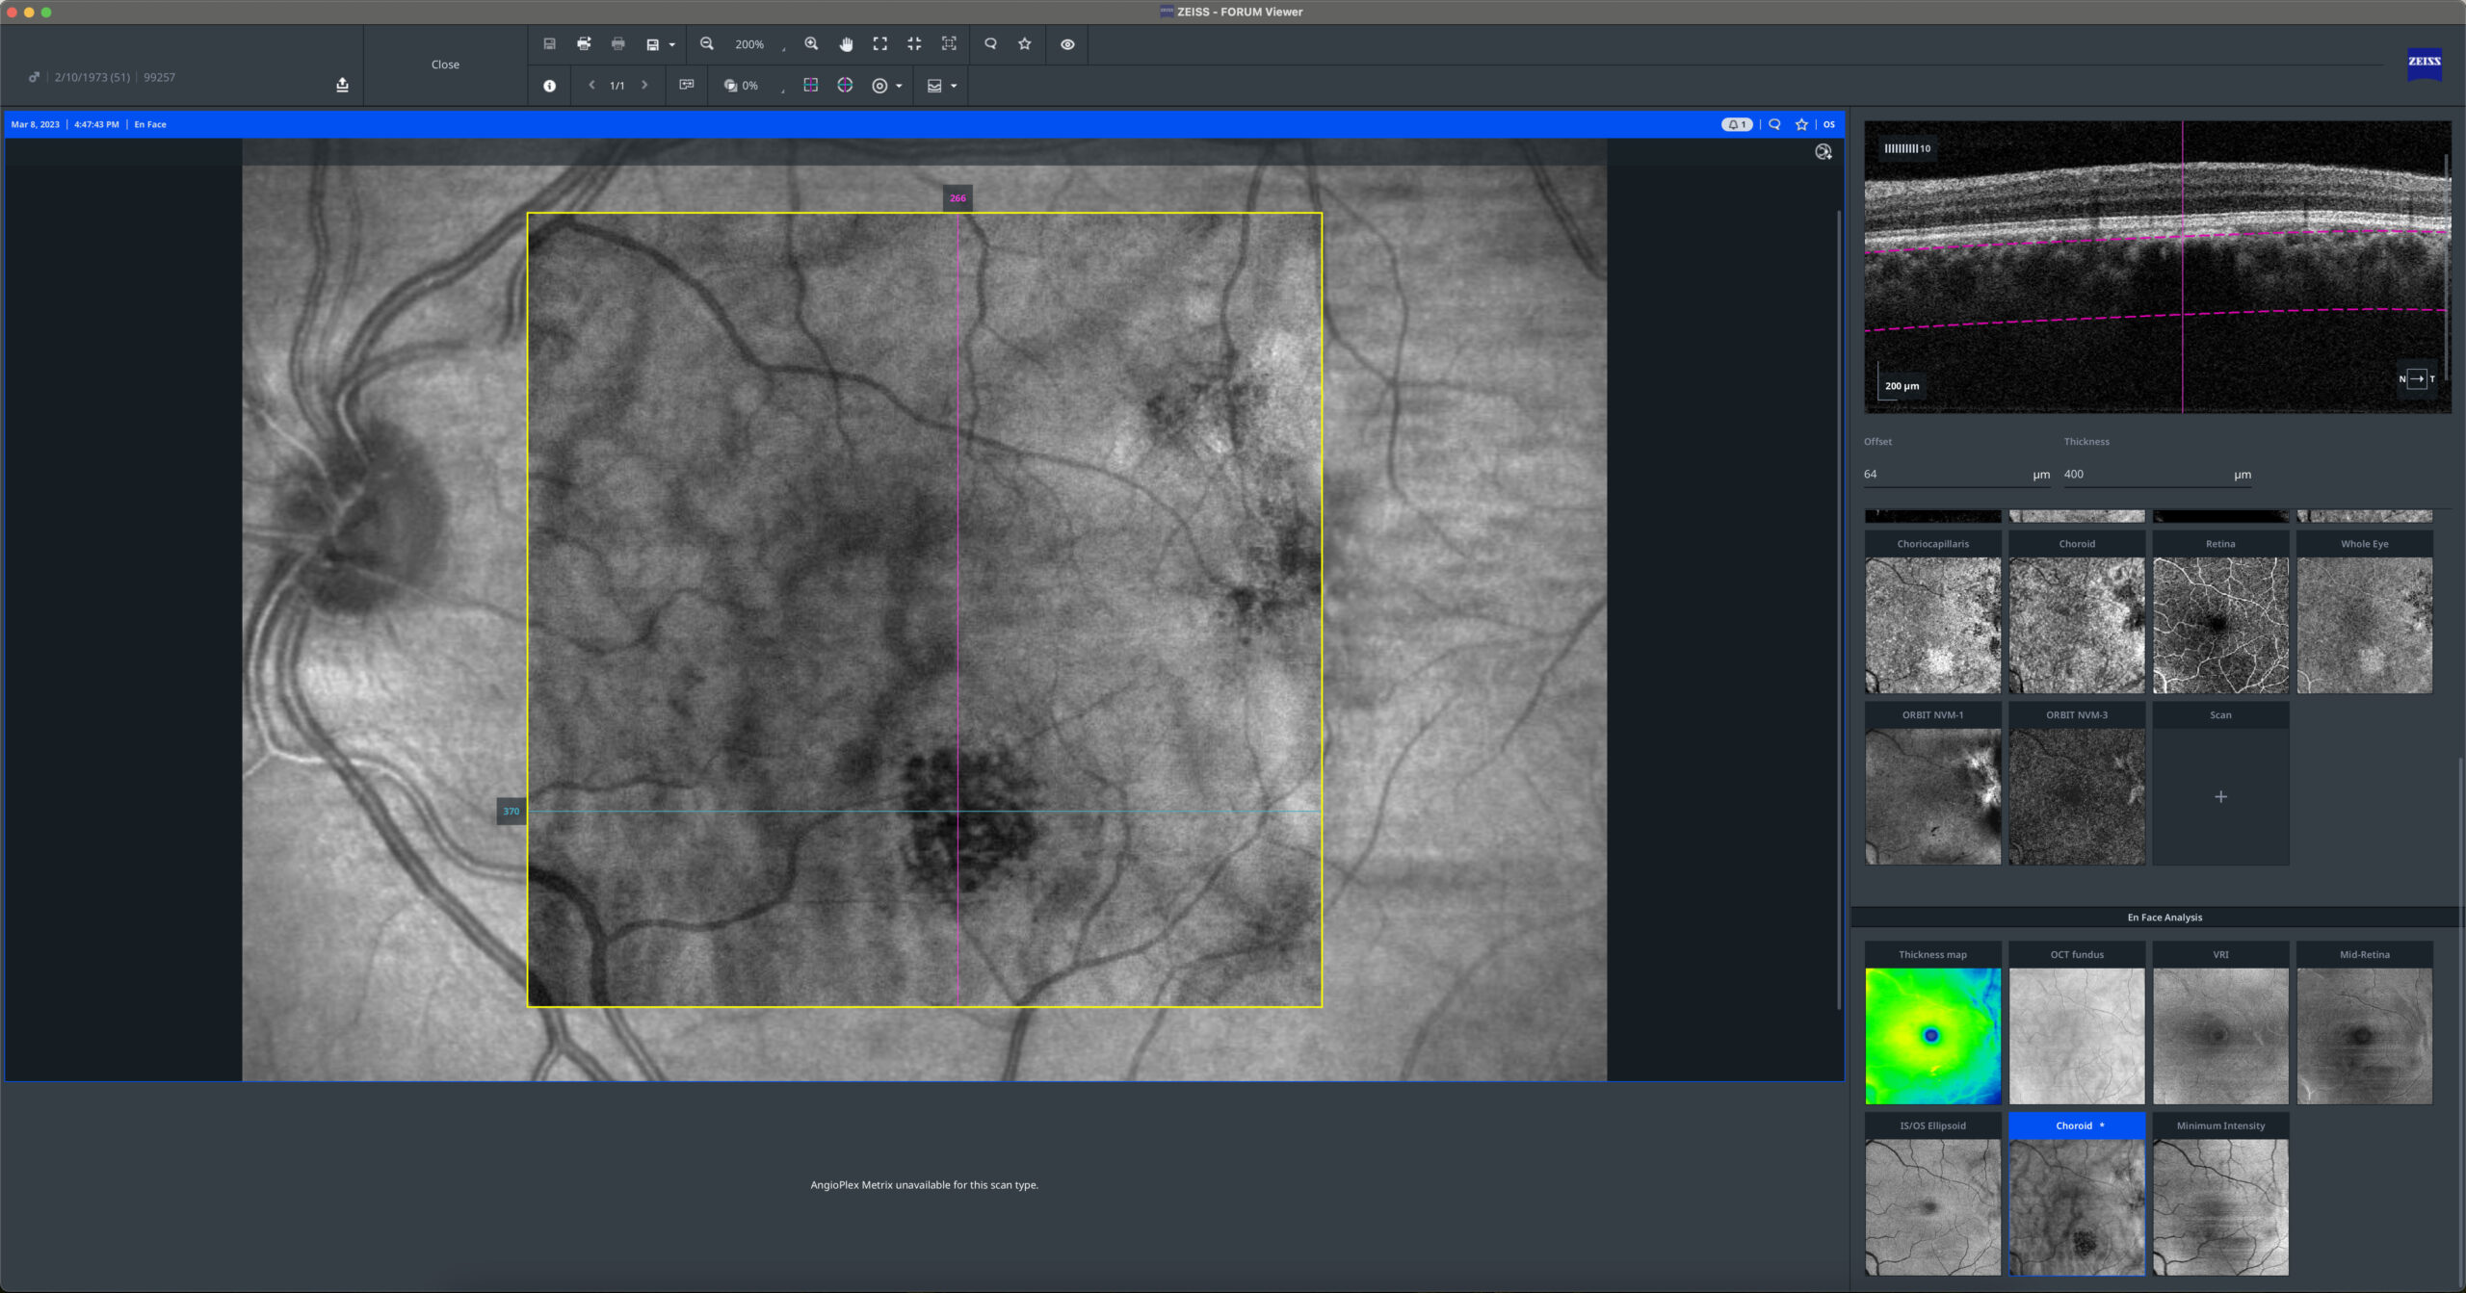Click the plus to add Scan

(x=2220, y=796)
